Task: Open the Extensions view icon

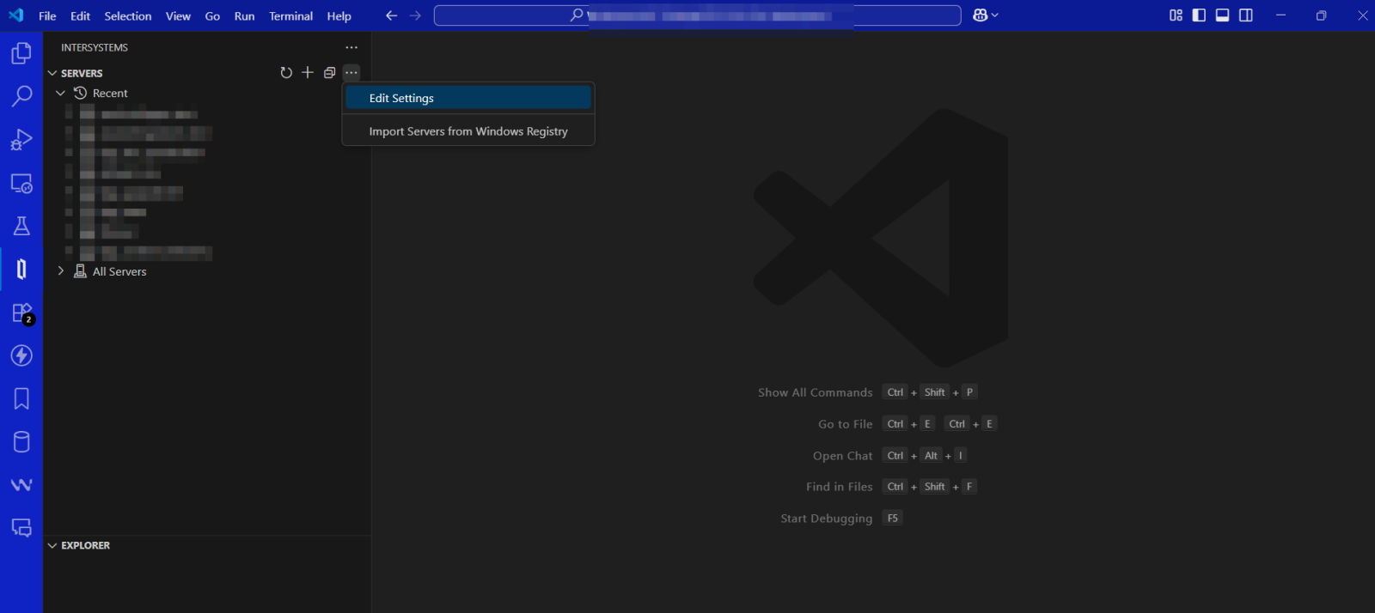Action: [x=21, y=313]
